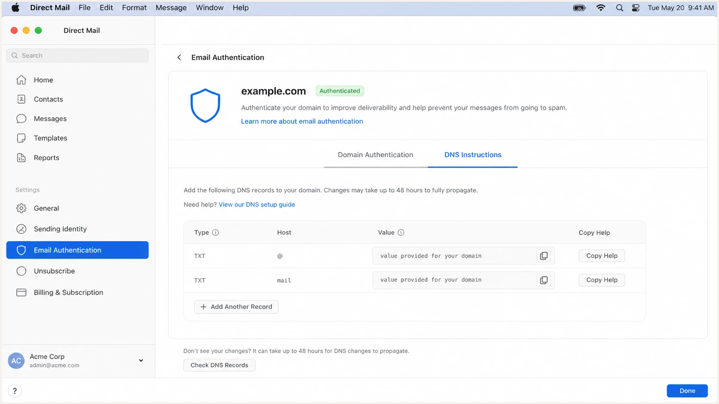Click the Reports chart icon
This screenshot has height=404, width=719.
pyautogui.click(x=21, y=158)
